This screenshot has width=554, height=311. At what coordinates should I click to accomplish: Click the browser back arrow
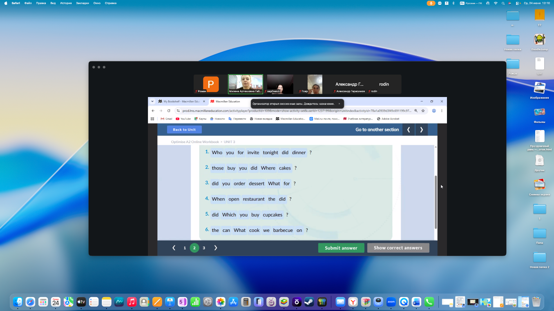(x=153, y=110)
